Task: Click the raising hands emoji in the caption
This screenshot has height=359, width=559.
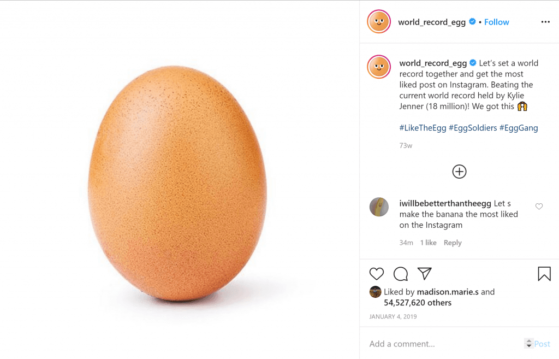Action: click(x=522, y=106)
